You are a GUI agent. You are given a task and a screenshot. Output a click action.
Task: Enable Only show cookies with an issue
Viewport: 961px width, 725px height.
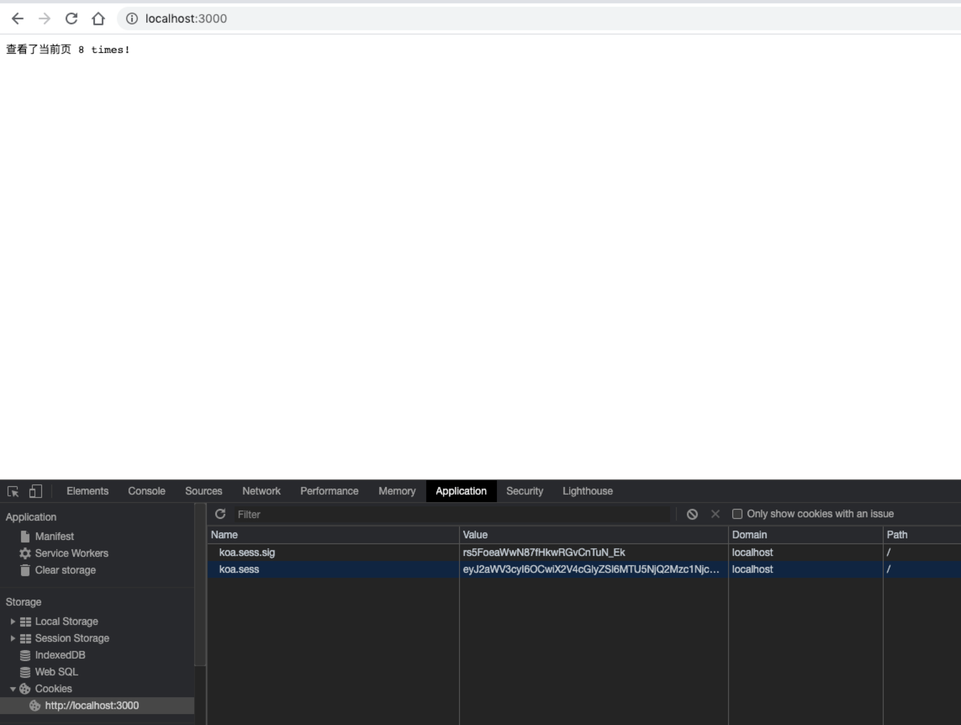point(737,514)
